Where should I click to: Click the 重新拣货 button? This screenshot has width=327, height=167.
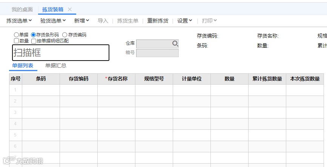click(x=158, y=21)
